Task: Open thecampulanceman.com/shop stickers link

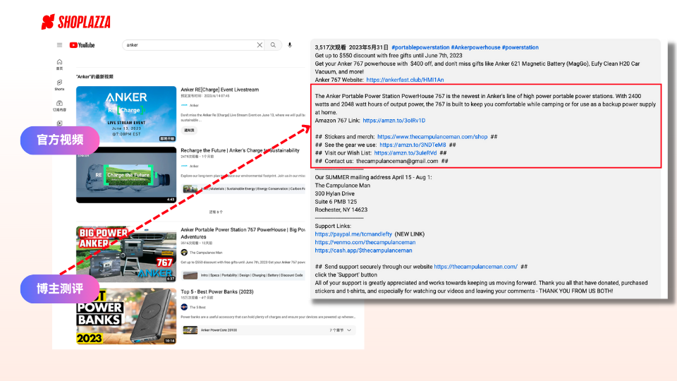Action: tap(432, 137)
